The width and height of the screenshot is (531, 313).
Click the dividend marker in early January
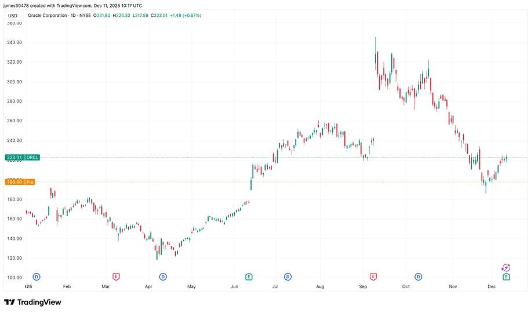[37, 277]
